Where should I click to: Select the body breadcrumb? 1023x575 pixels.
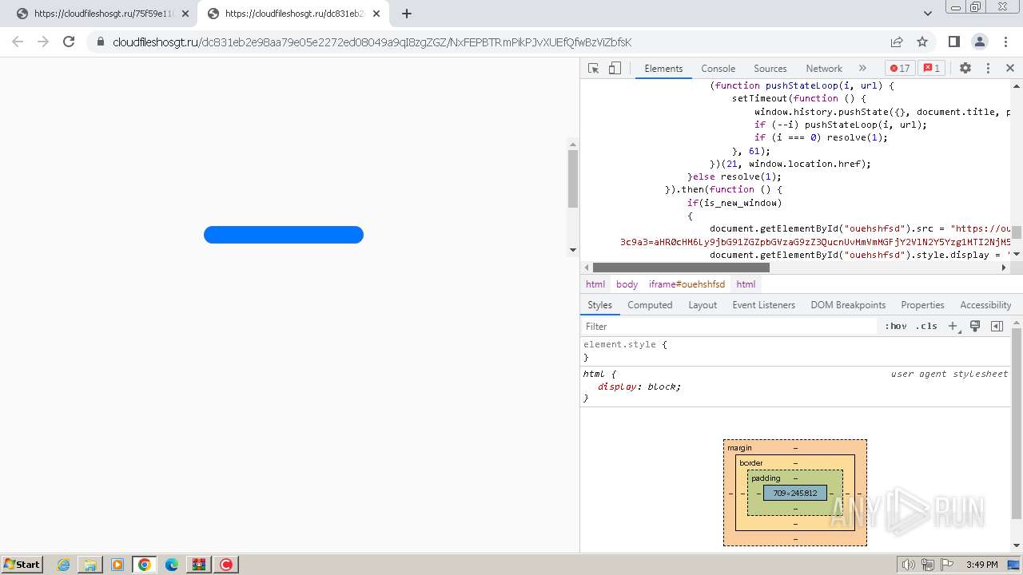627,284
